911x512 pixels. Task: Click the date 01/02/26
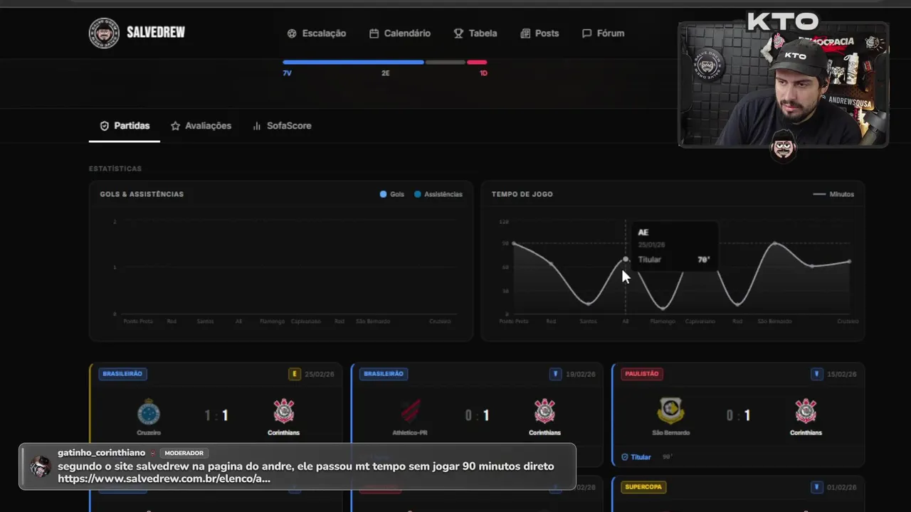(x=842, y=488)
